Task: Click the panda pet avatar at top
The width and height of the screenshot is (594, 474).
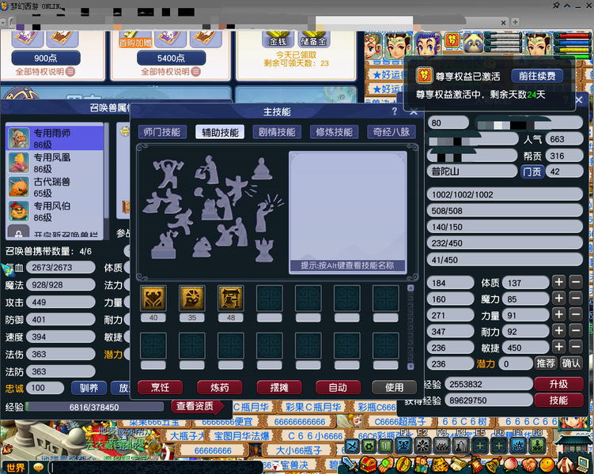Action: tap(473, 43)
